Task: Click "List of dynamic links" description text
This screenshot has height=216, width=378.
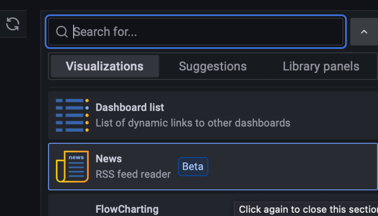Action: pos(193,123)
